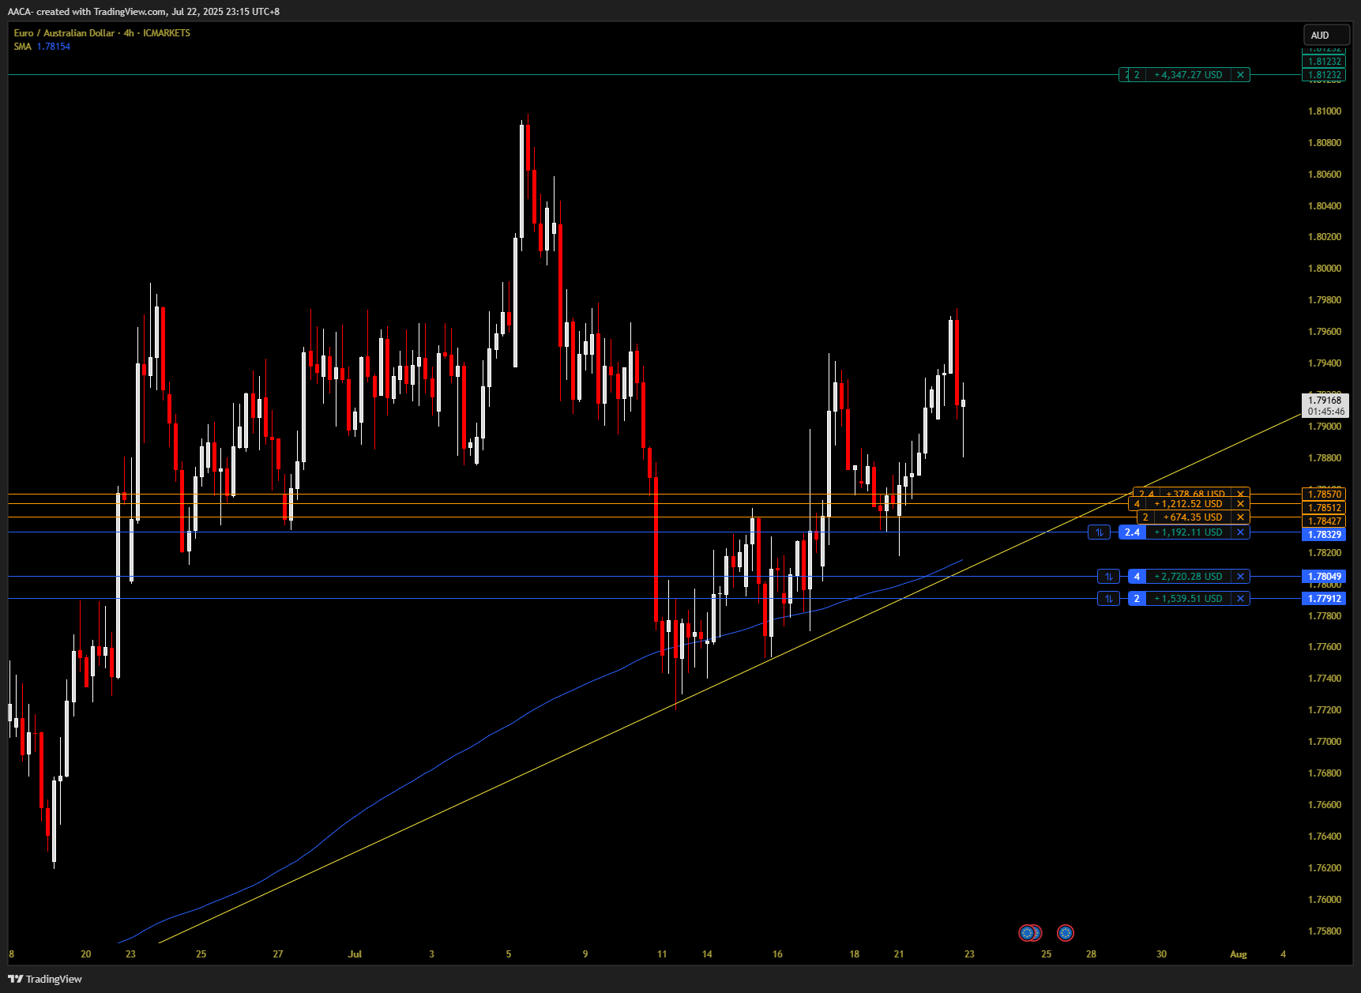Click the 1.78570 orange price tag
The image size is (1361, 993).
pyautogui.click(x=1325, y=495)
